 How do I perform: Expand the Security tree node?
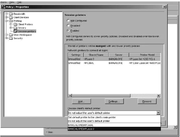6,38
